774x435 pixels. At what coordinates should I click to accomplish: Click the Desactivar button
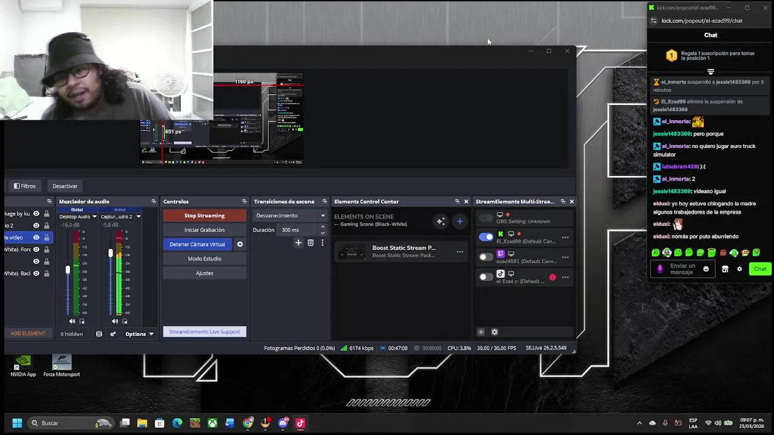coord(65,186)
